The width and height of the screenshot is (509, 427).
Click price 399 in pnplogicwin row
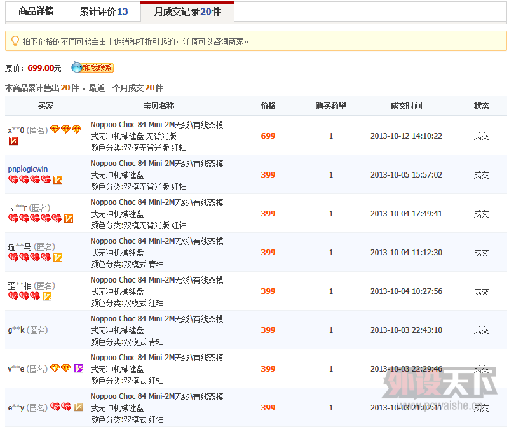coord(268,175)
